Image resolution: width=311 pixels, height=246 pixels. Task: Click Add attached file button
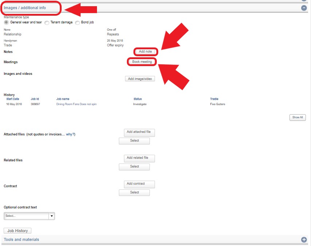tap(139, 132)
